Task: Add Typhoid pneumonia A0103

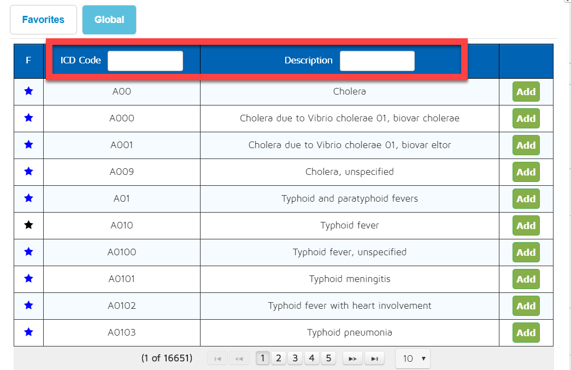Action: pyautogui.click(x=526, y=332)
